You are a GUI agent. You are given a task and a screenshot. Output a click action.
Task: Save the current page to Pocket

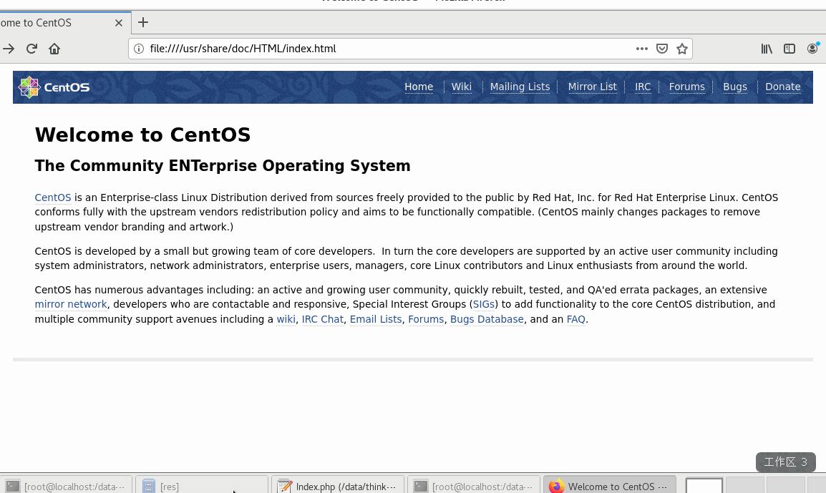(661, 49)
